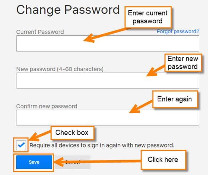
Task: Click the gray Cancel button
Action: (73, 162)
